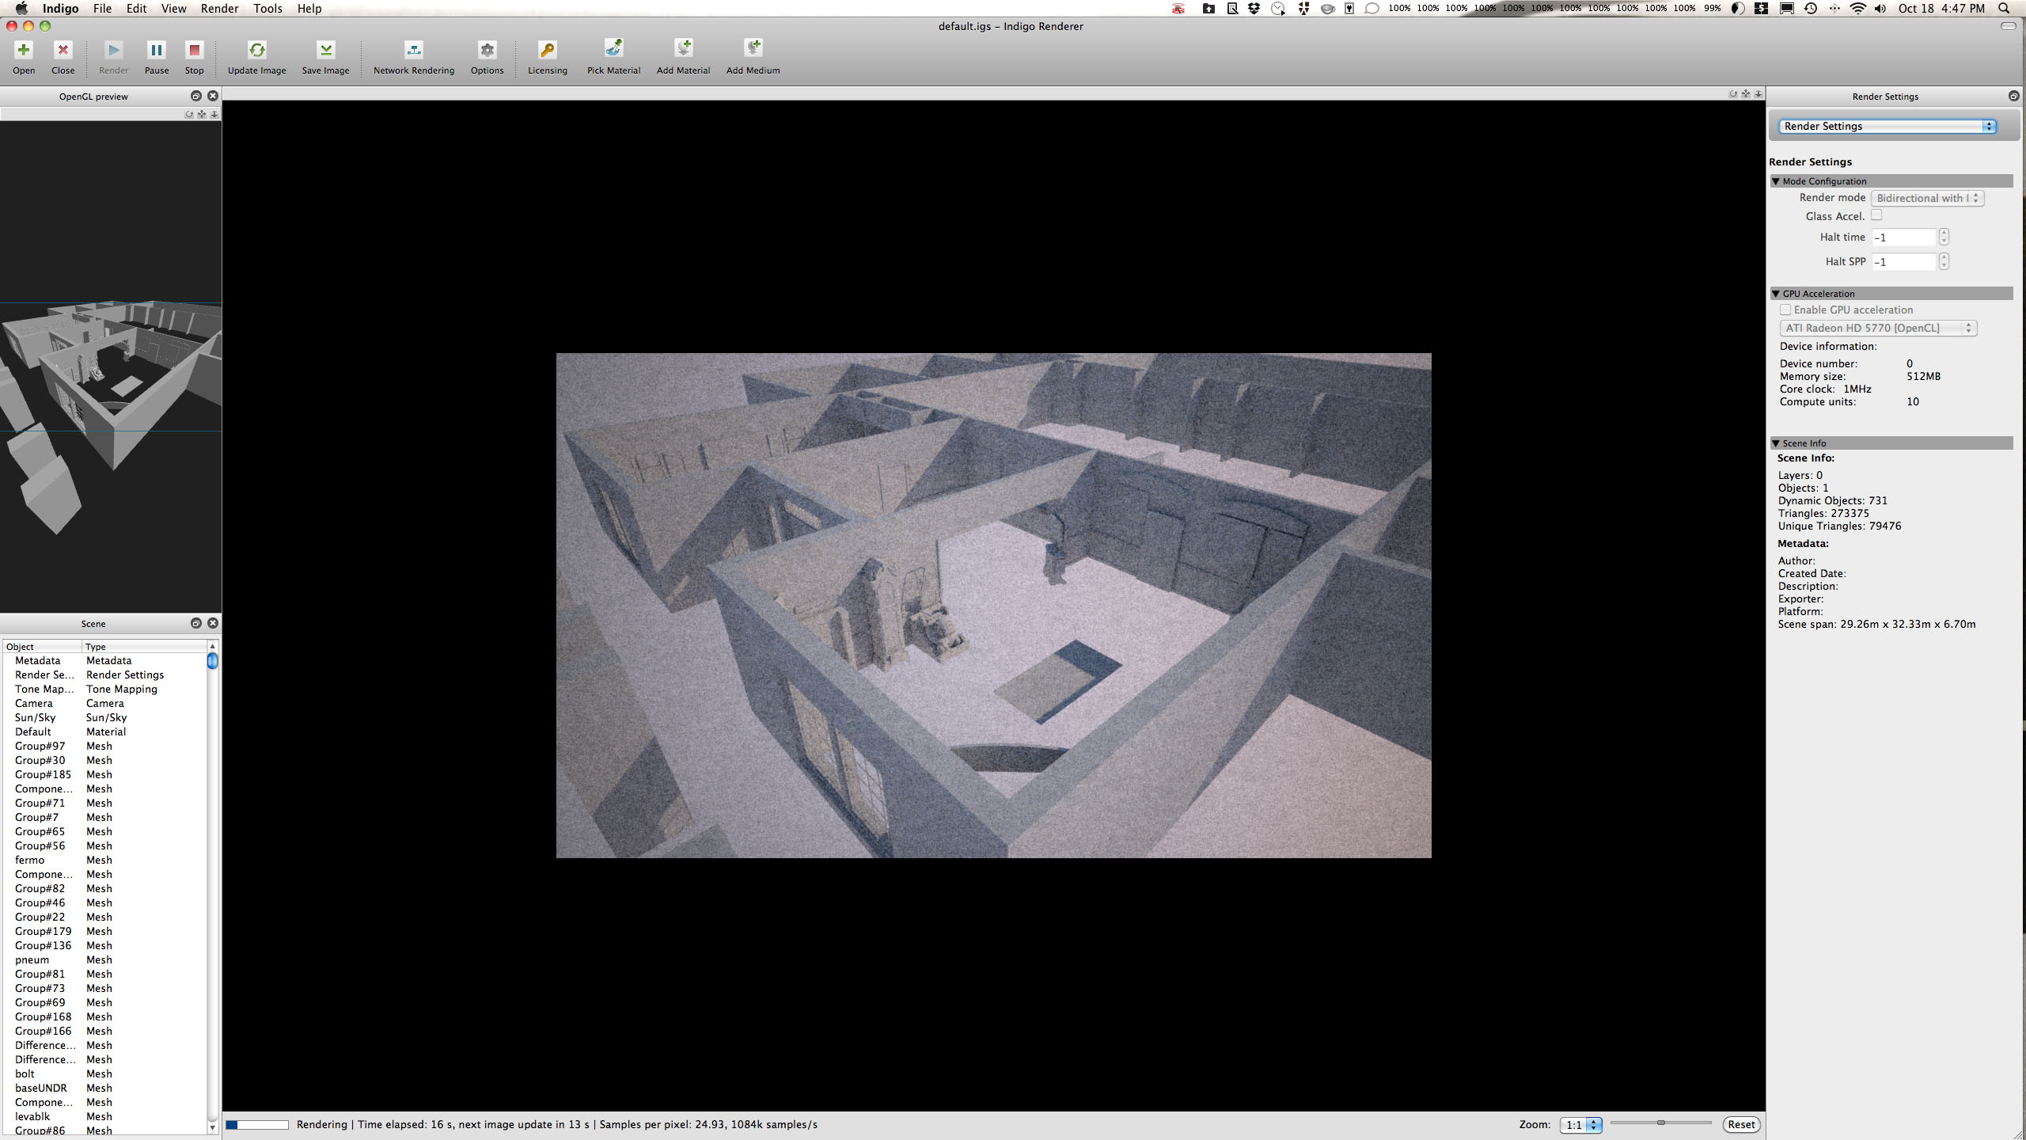The image size is (2026, 1140).
Task: Click the Stop render icon
Action: (194, 51)
